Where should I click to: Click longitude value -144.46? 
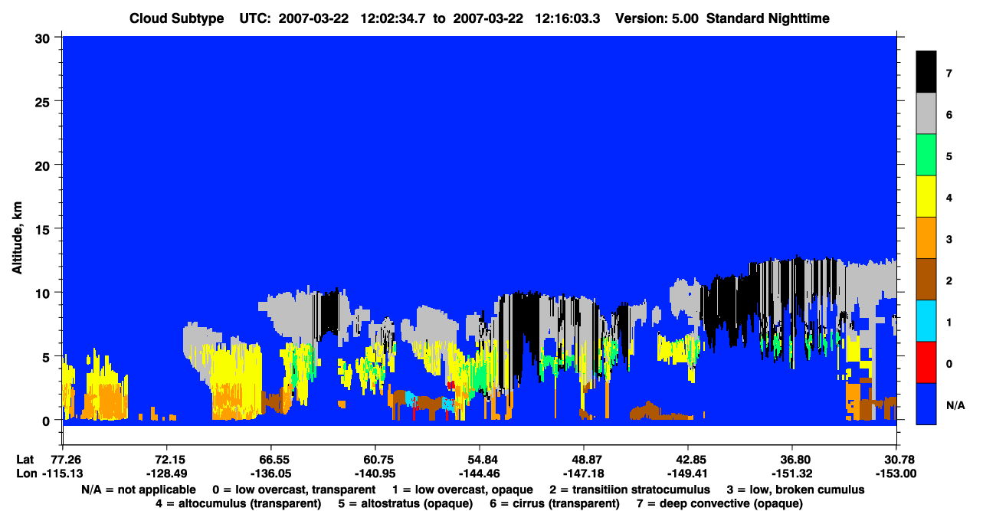479,473
